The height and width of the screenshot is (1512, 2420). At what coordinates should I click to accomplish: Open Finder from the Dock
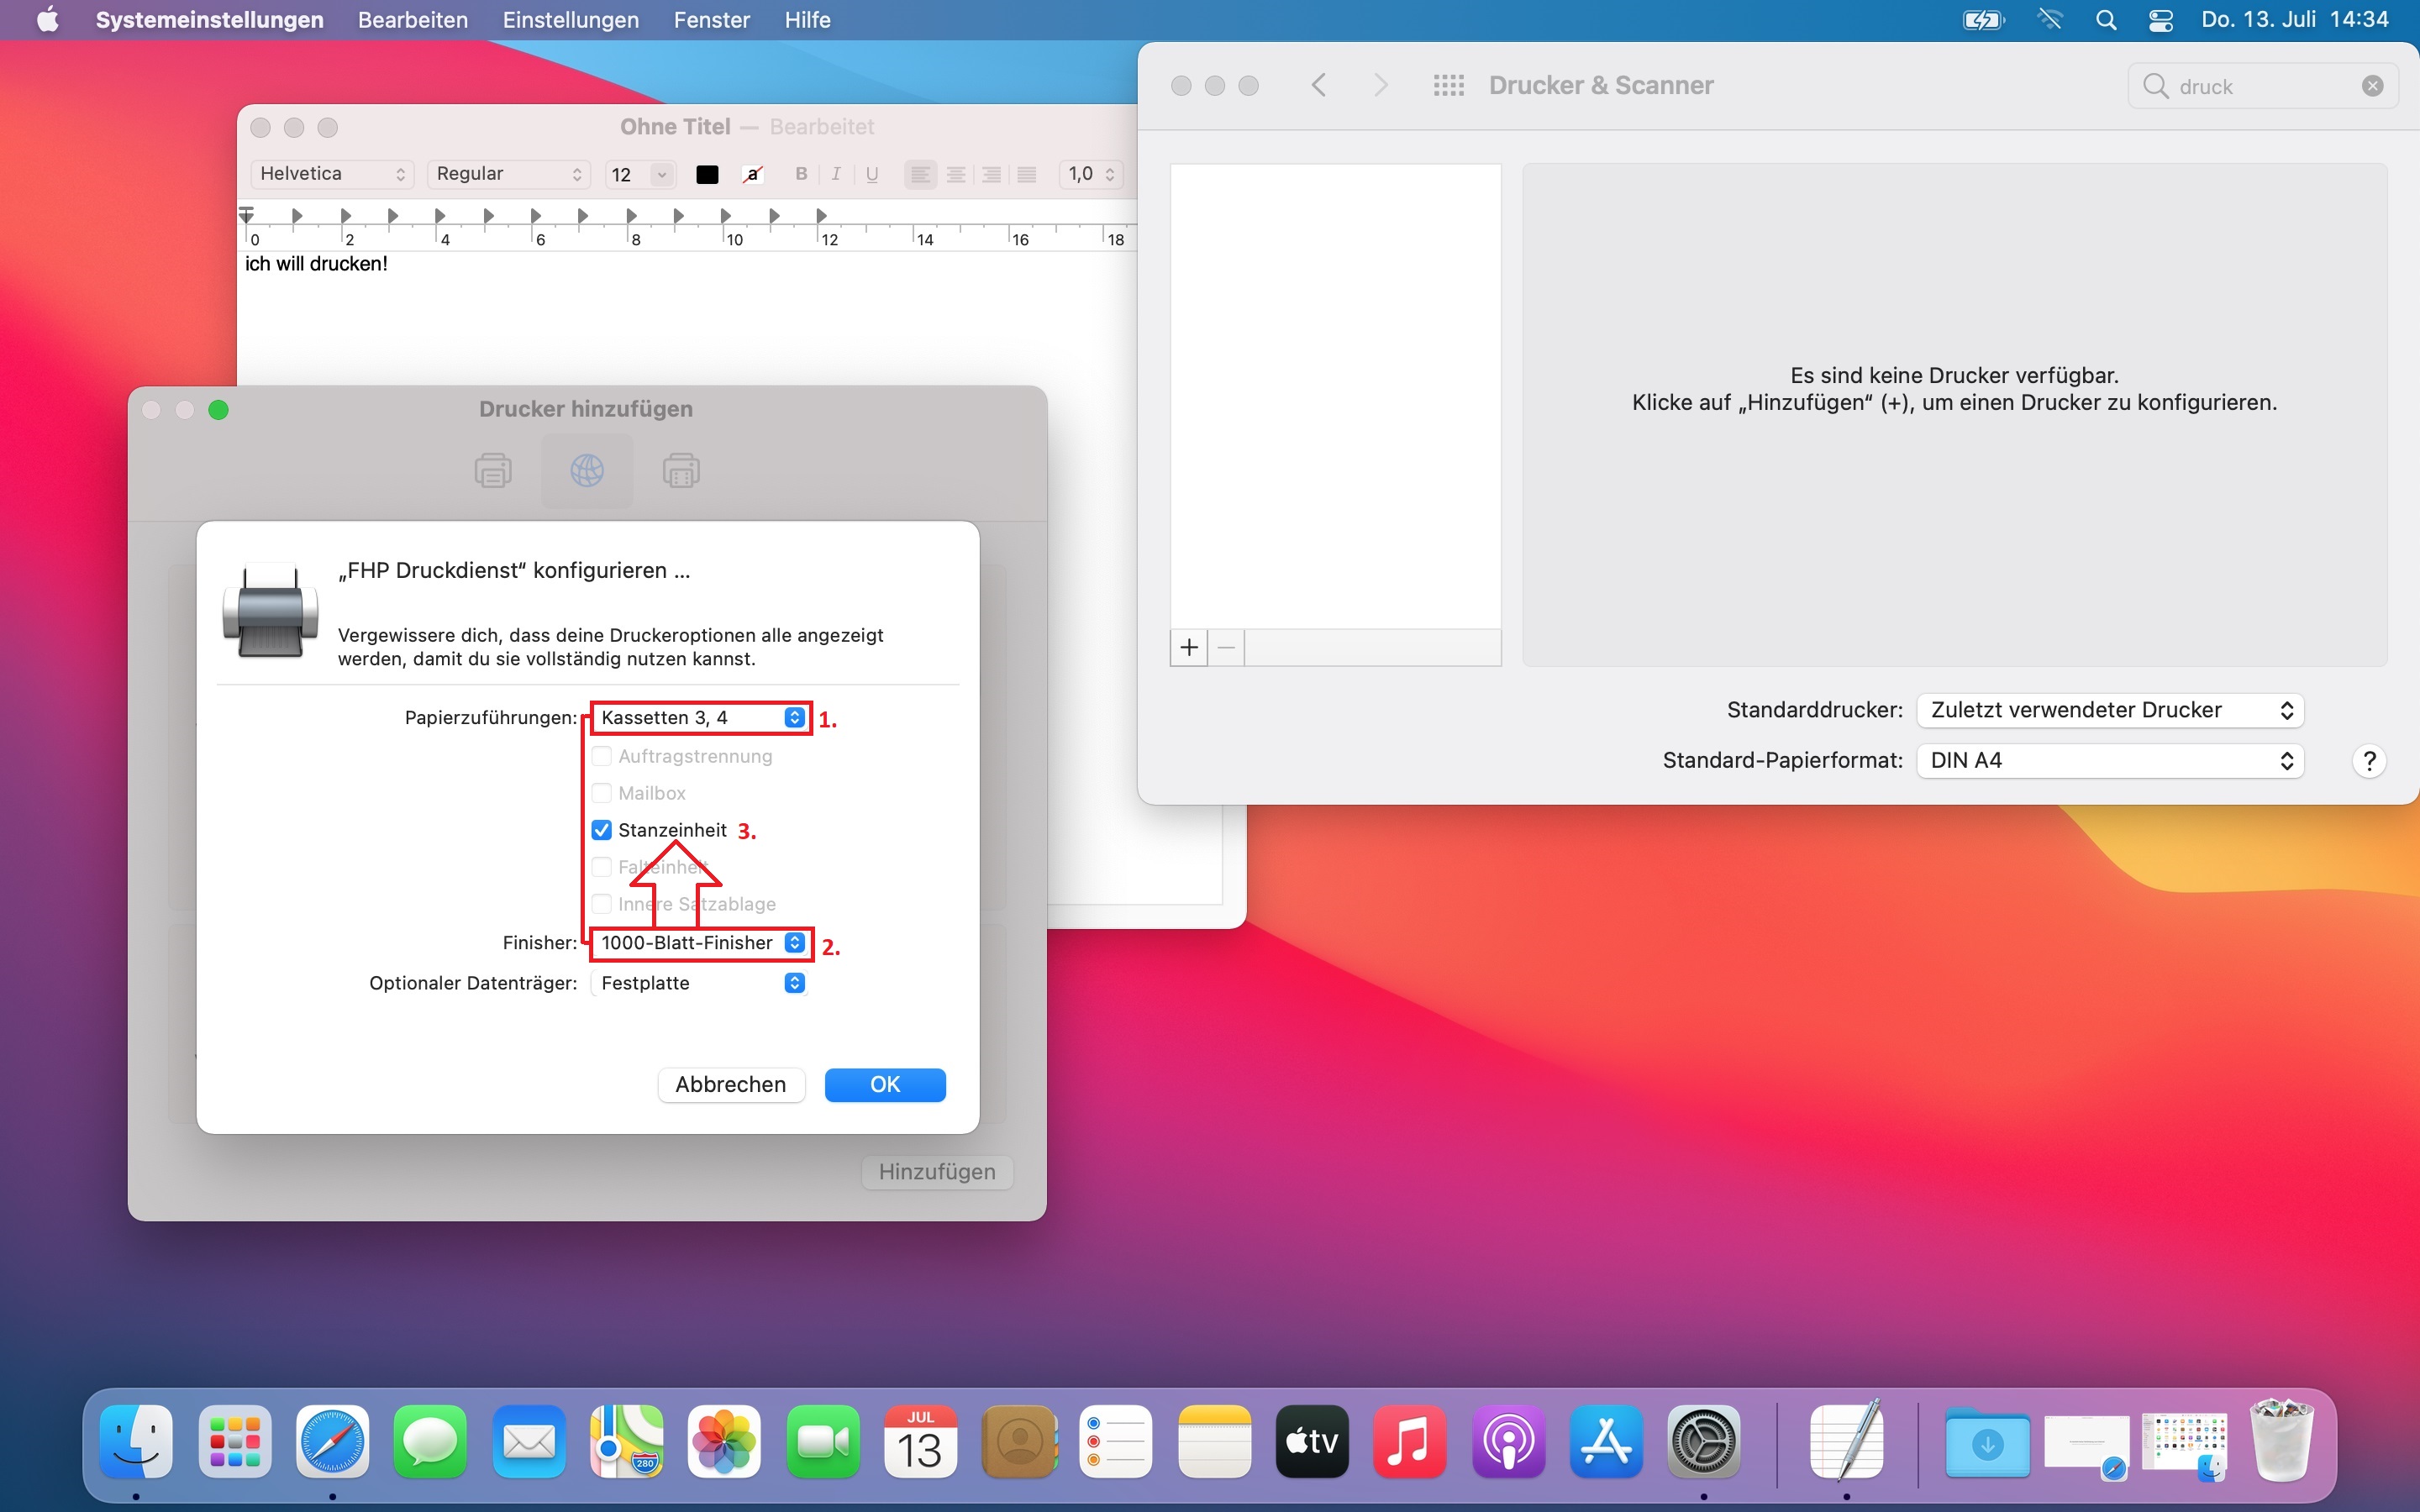pos(136,1441)
